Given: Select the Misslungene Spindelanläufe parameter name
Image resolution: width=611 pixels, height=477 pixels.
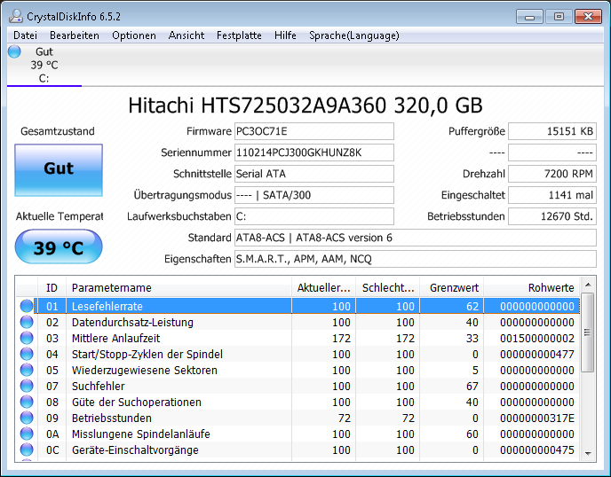Looking at the screenshot, I should (140, 434).
